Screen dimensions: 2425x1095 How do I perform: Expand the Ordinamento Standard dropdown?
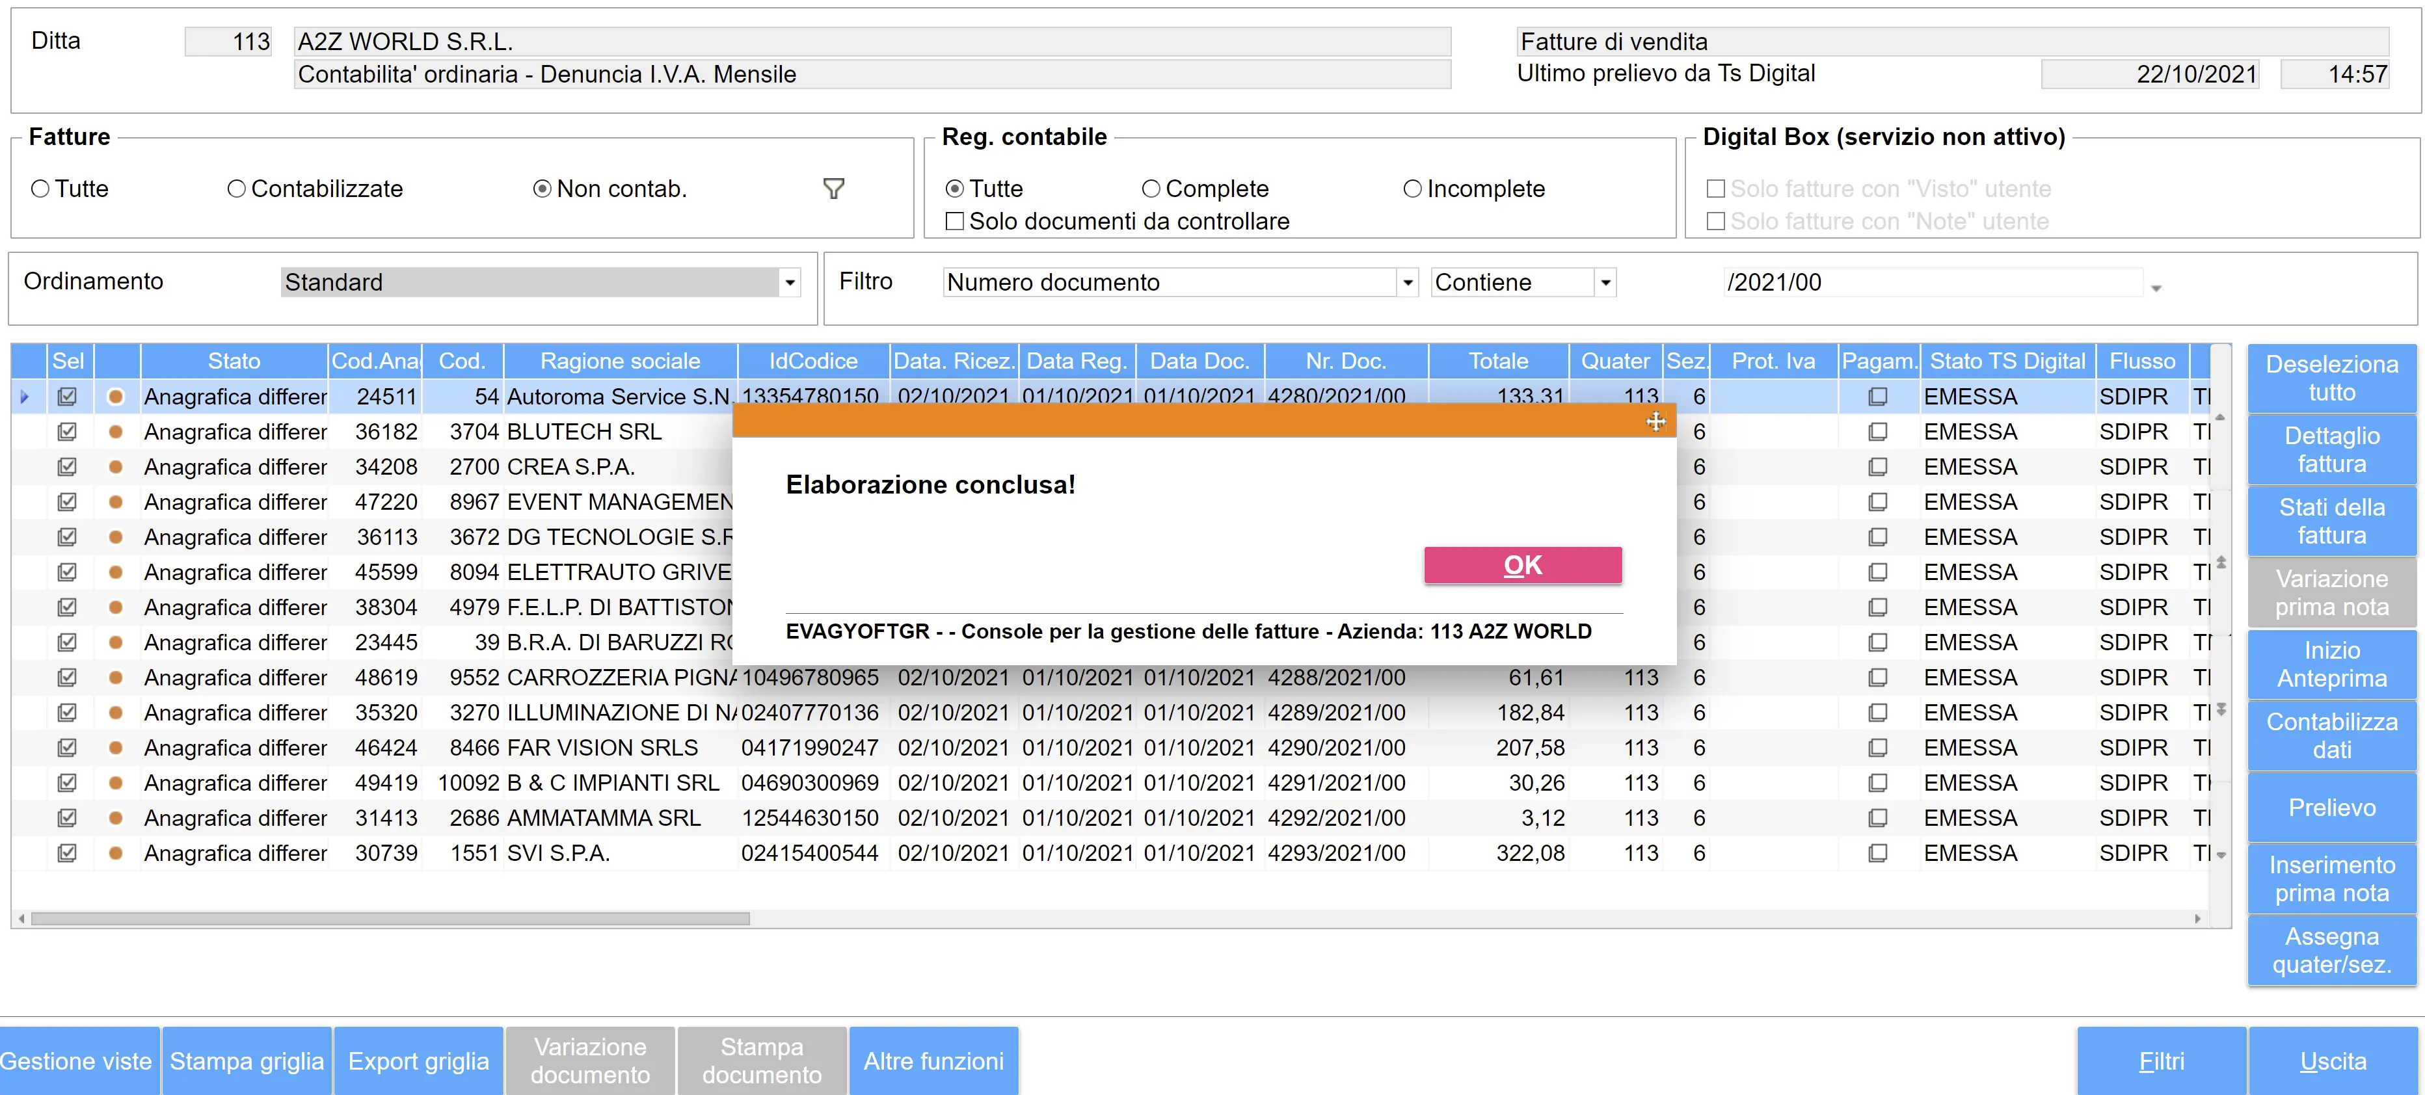click(x=790, y=282)
